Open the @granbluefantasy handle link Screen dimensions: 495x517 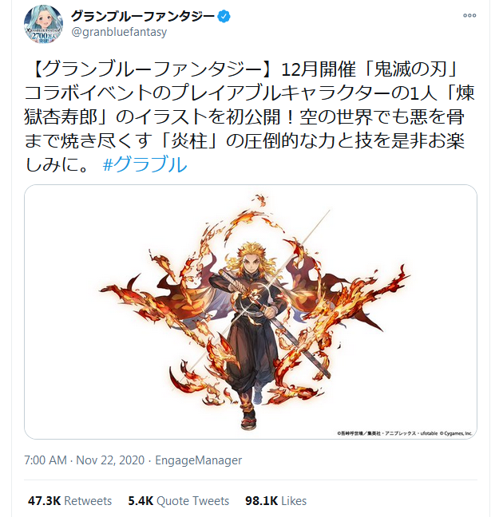point(119,32)
